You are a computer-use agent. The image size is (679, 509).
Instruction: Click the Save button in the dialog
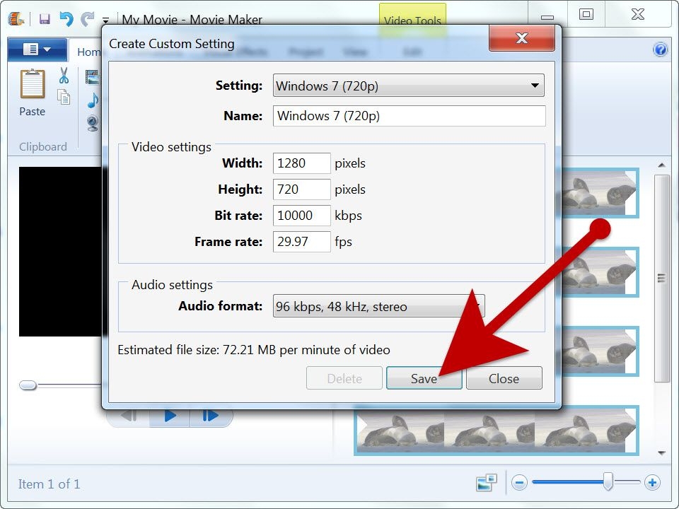pyautogui.click(x=424, y=378)
